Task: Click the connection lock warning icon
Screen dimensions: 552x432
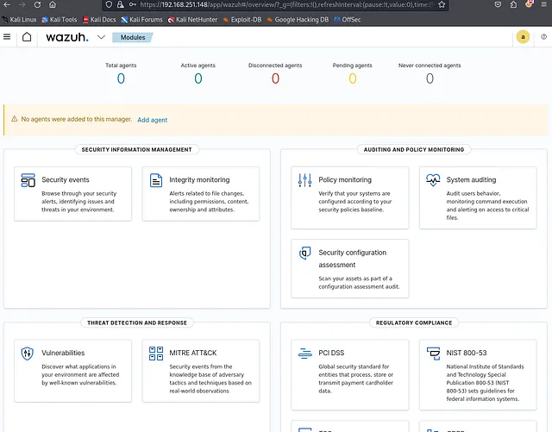Action: click(x=121, y=4)
